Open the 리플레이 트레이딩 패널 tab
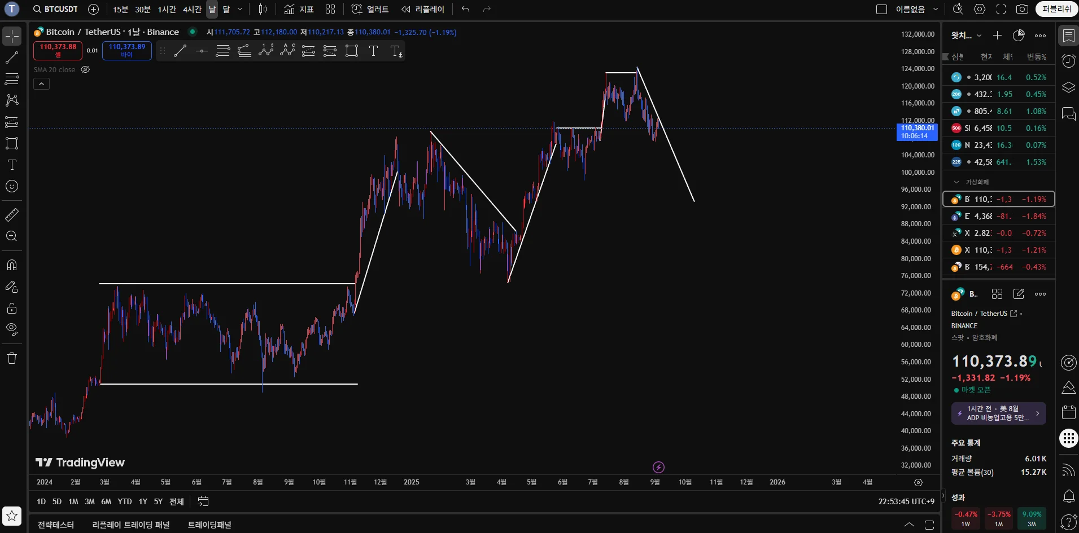1079x533 pixels. (131, 525)
